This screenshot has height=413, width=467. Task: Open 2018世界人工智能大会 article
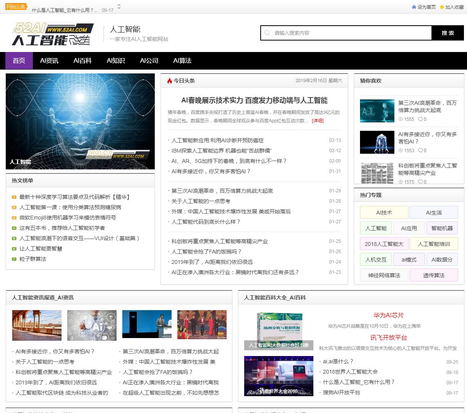click(350, 372)
